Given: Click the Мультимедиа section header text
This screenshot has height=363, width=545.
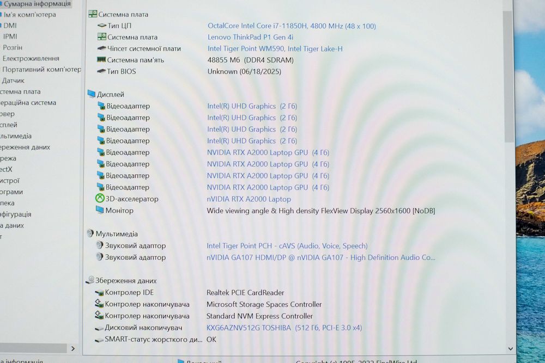Looking at the screenshot, I should pos(117,234).
